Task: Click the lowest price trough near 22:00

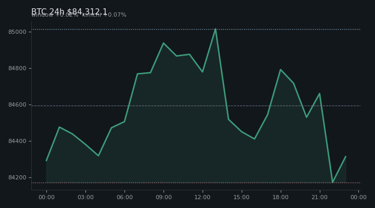Action: tap(332, 183)
